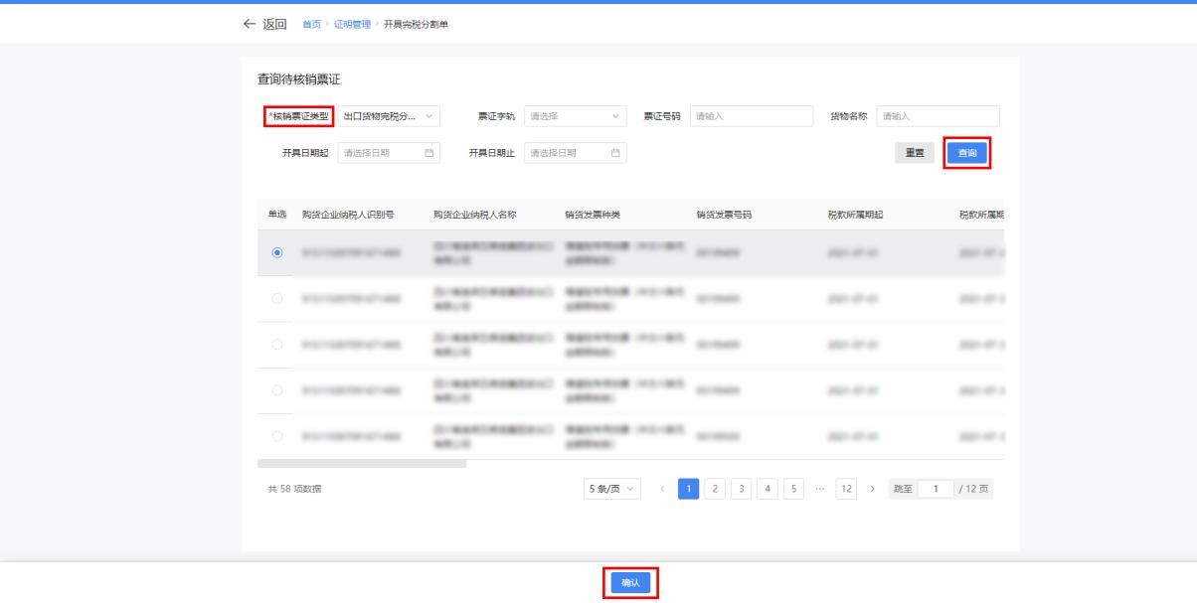This screenshot has height=603, width=1197.
Task: Click the 销货发票号码 column header
Action: pyautogui.click(x=724, y=214)
